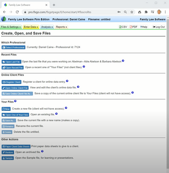Open the Help page

[144, 27]
